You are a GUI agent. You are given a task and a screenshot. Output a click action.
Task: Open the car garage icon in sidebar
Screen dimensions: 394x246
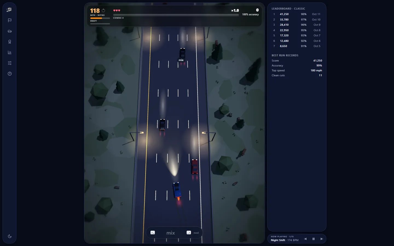pyautogui.click(x=10, y=31)
